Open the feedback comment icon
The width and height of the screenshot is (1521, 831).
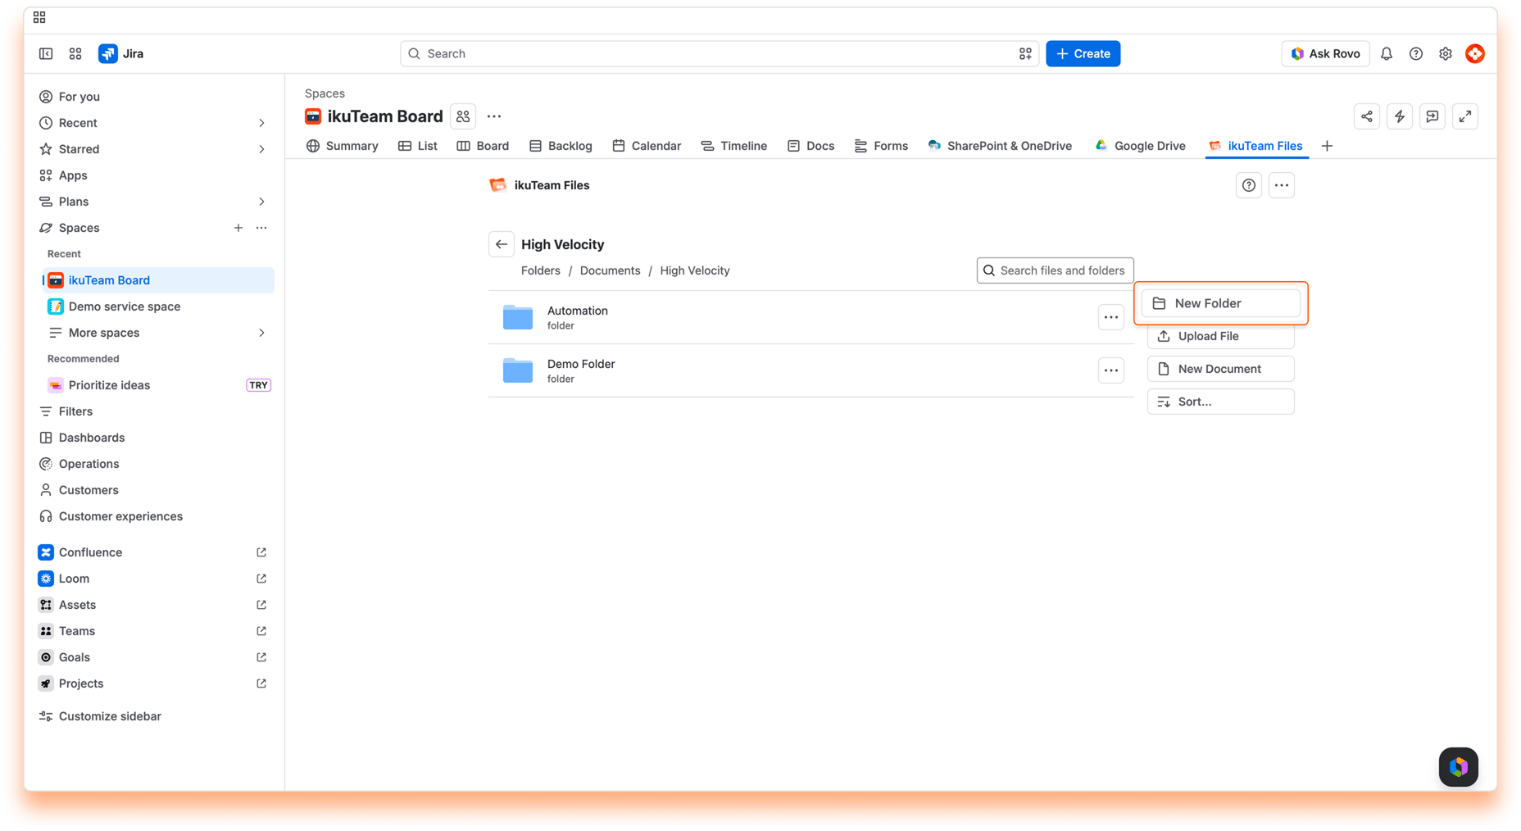pyautogui.click(x=1432, y=116)
